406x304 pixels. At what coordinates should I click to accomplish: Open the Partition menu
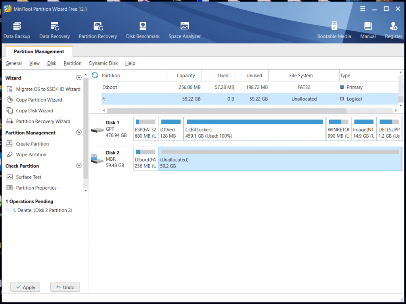pyautogui.click(x=73, y=63)
